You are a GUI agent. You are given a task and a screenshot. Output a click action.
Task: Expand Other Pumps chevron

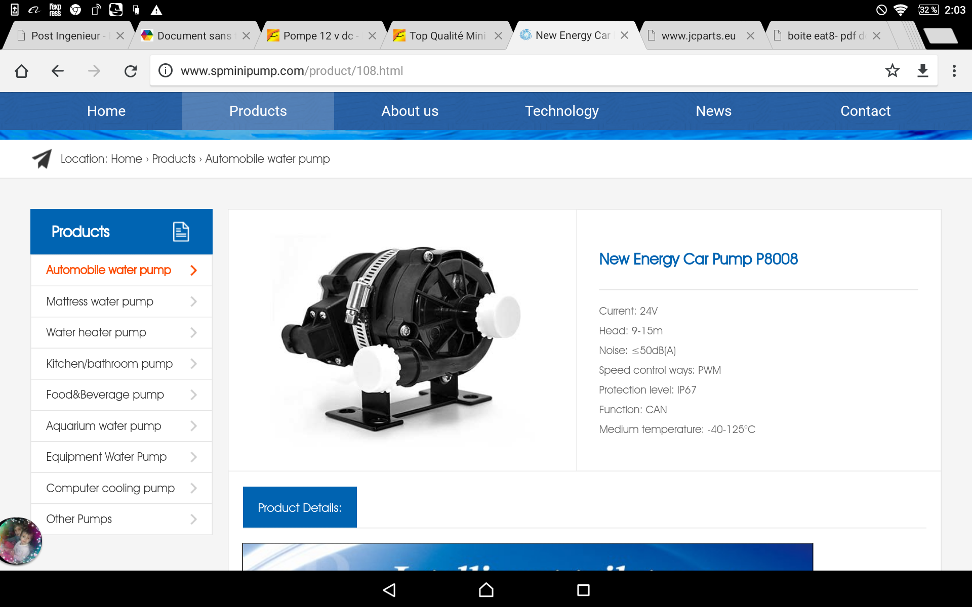pyautogui.click(x=193, y=519)
